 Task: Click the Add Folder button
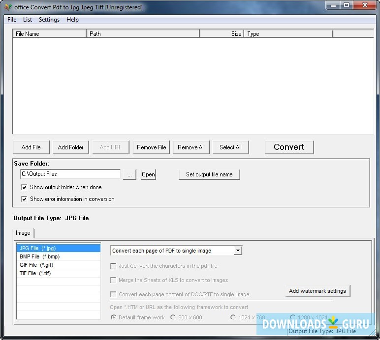71,147
